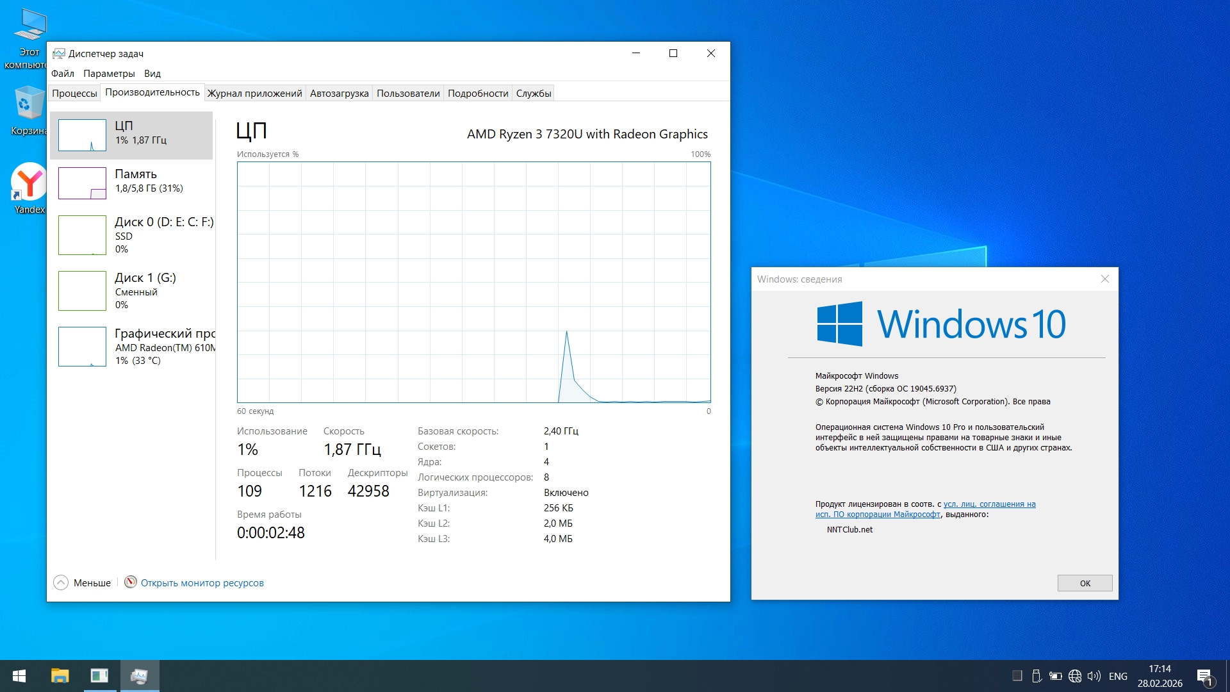Click the volume speaker tray icon
Viewport: 1230px width, 692px height.
click(1094, 676)
